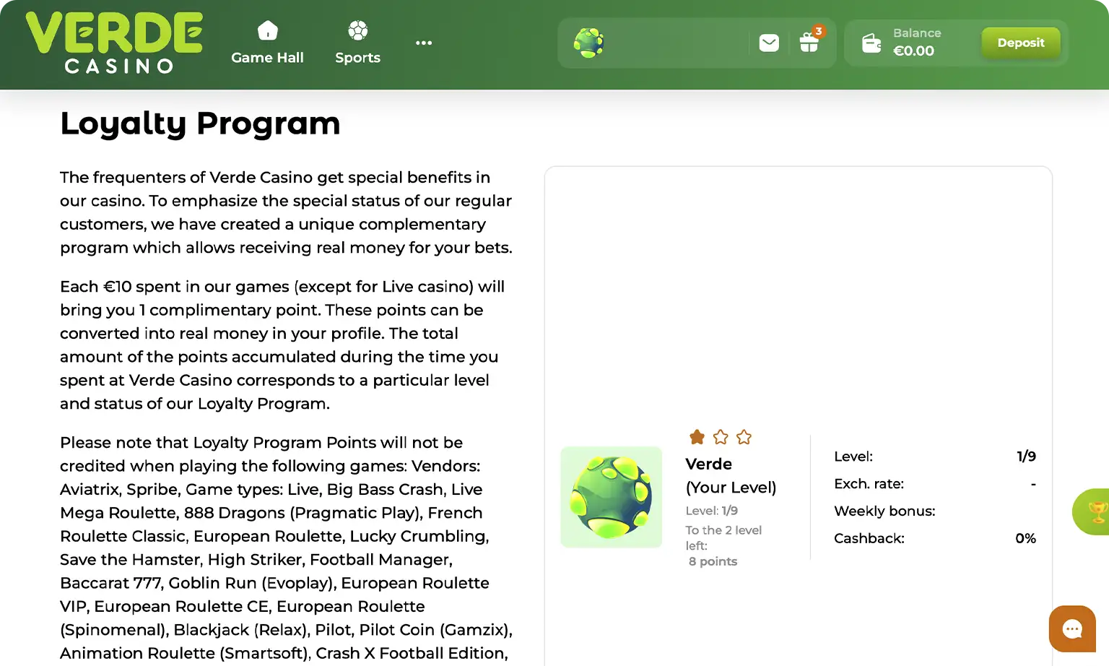The width and height of the screenshot is (1109, 666).
Task: Expand the three-dot more menu
Action: [424, 43]
